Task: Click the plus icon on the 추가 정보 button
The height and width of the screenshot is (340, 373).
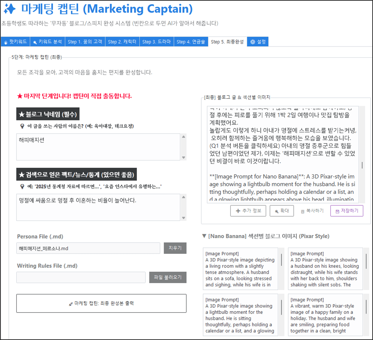Action: pos(238,211)
